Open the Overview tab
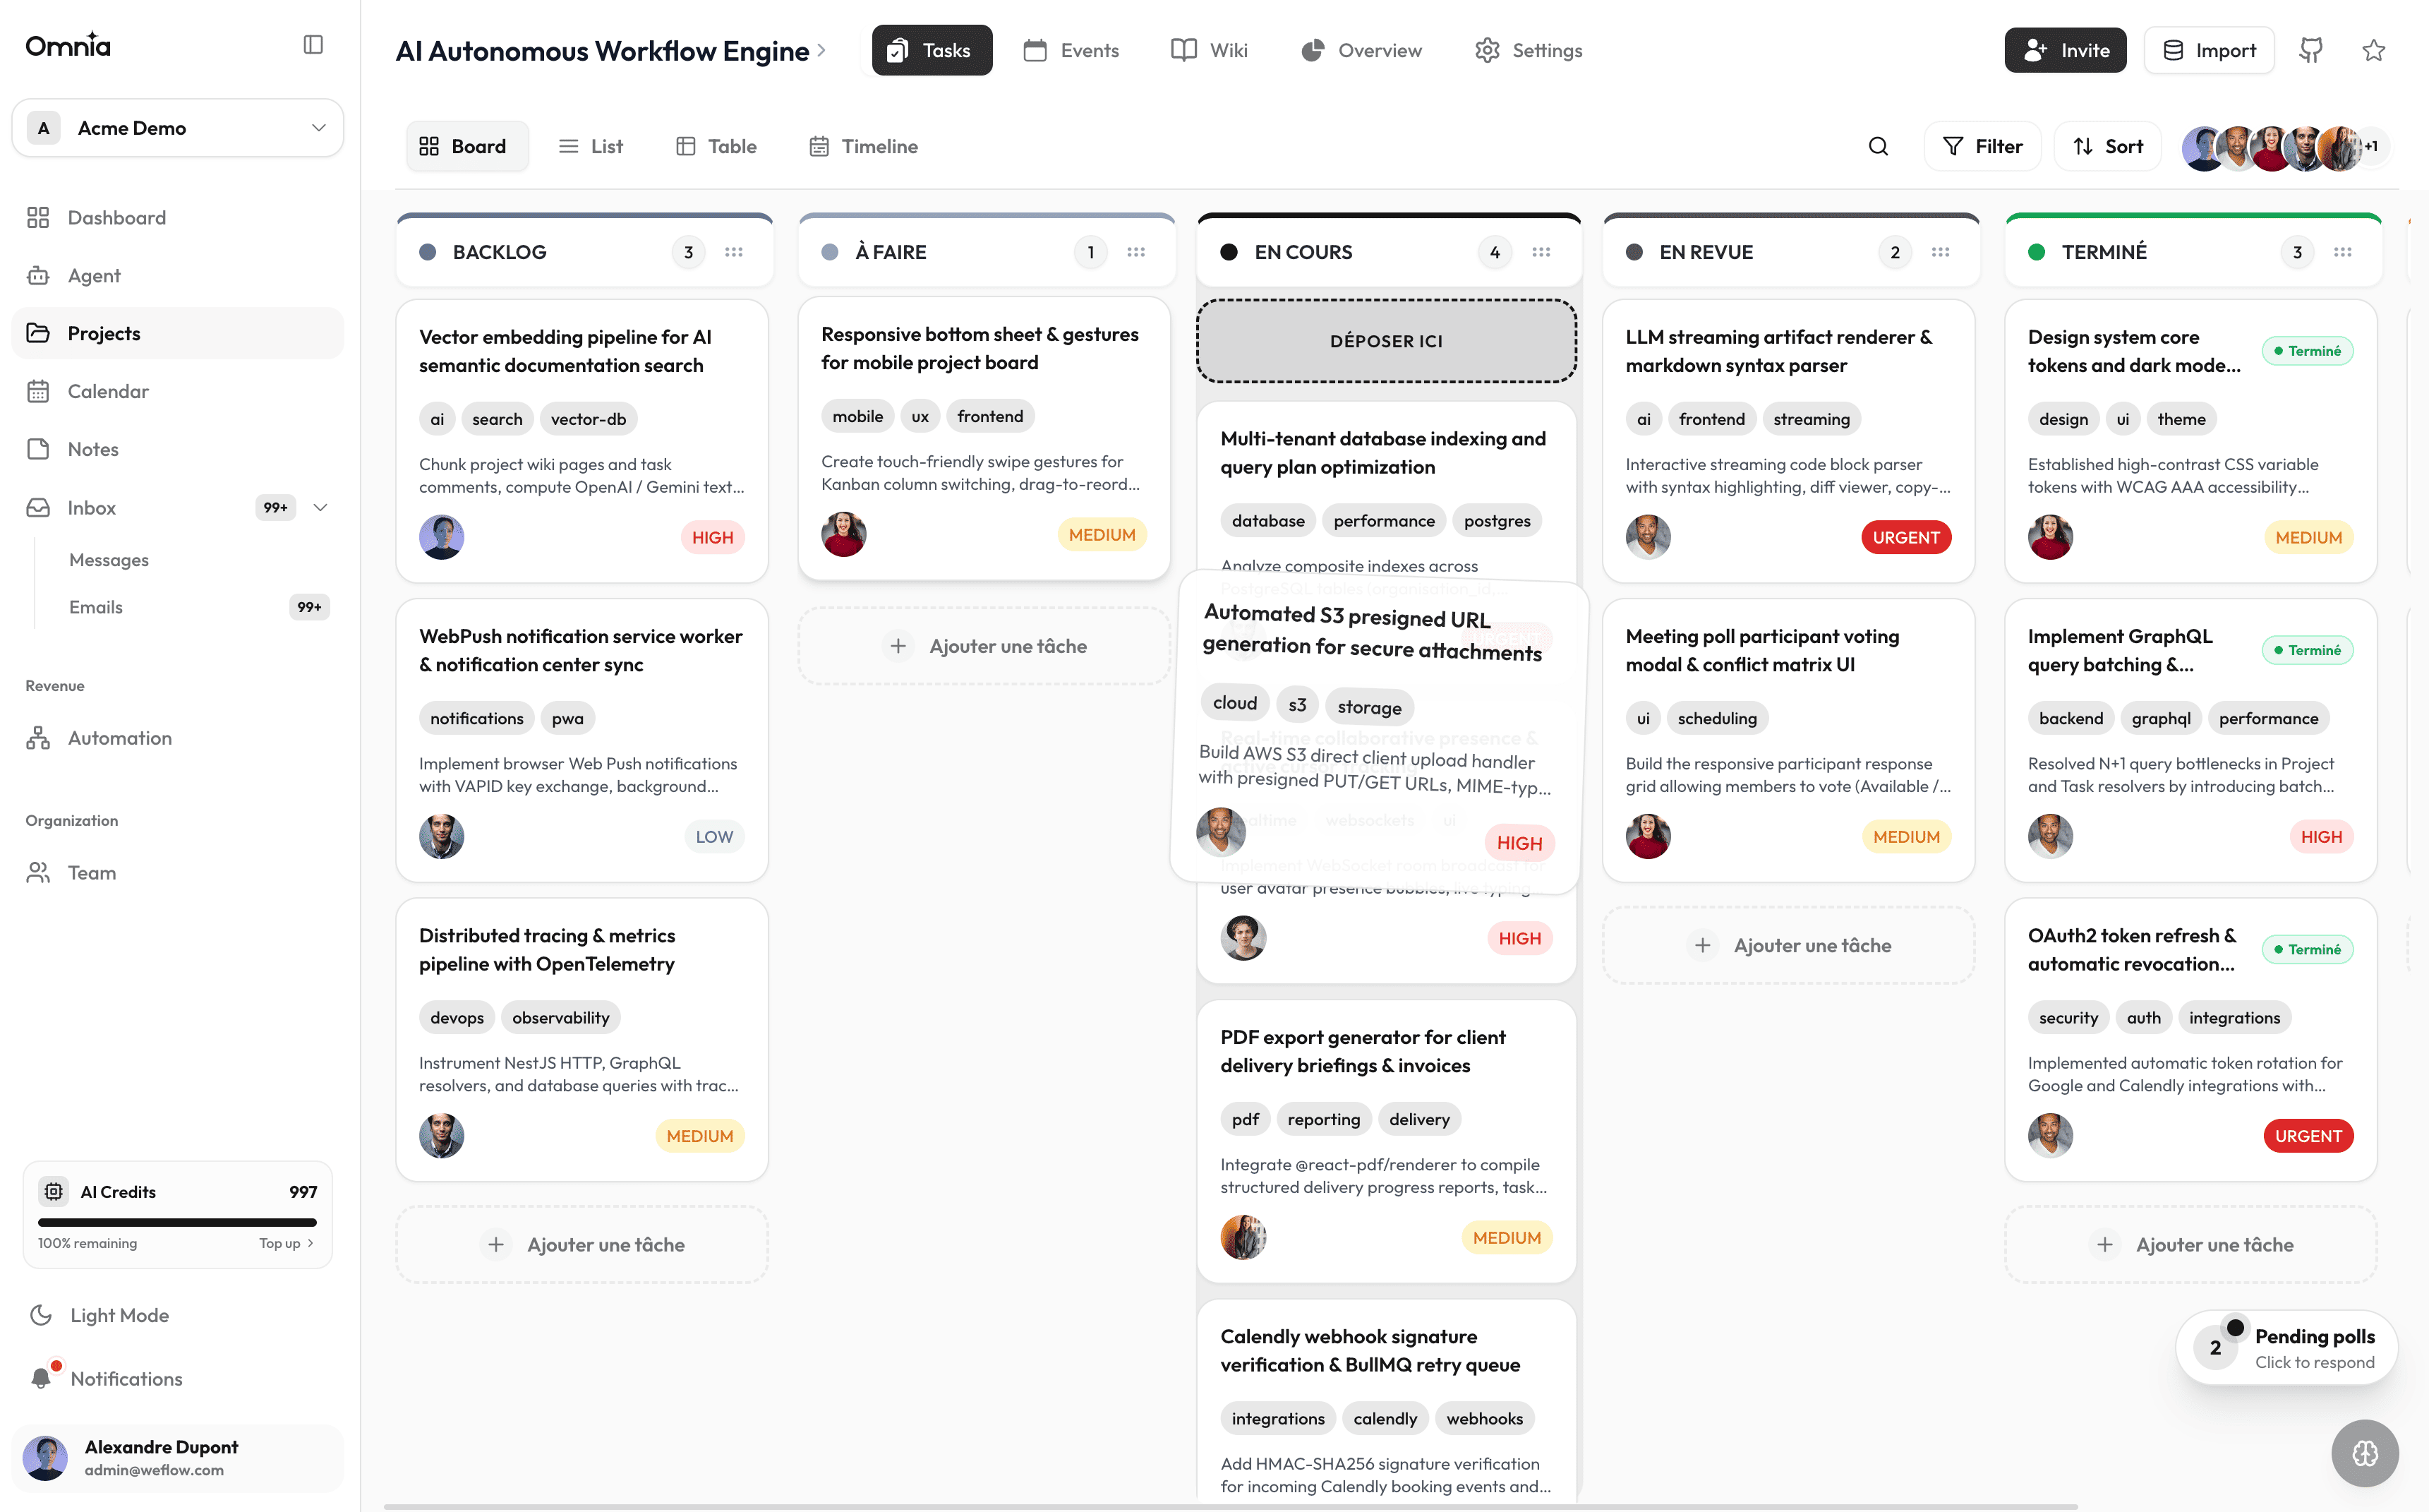The height and width of the screenshot is (1512, 2429). click(x=1361, y=50)
